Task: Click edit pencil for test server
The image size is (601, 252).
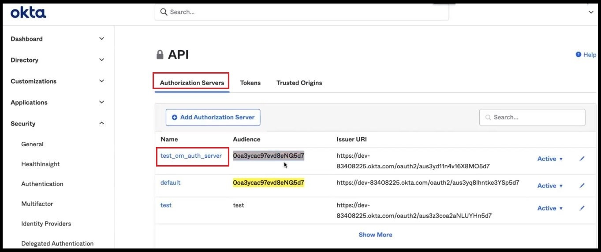Action: [582, 208]
